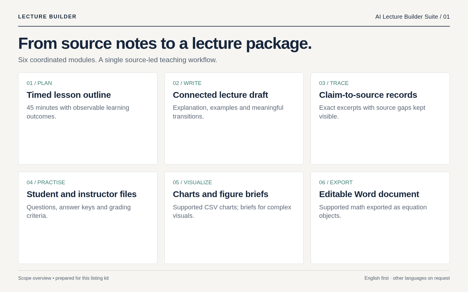Screen dimensions: 468x292
Task: Select the '03 / TRACE' label
Action: click(x=334, y=83)
